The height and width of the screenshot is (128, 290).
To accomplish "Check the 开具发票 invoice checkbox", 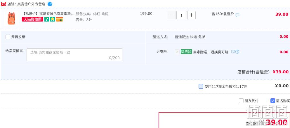I will [8, 37].
